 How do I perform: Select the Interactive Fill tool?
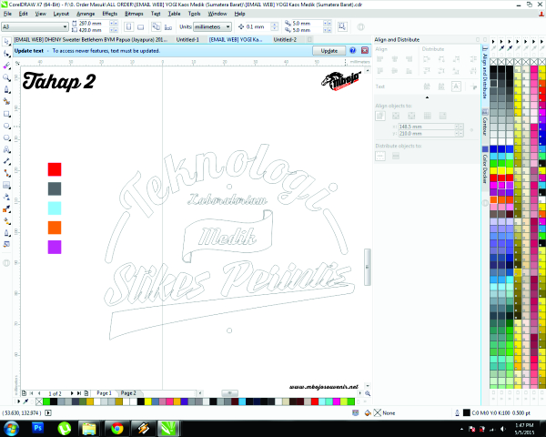point(6,220)
